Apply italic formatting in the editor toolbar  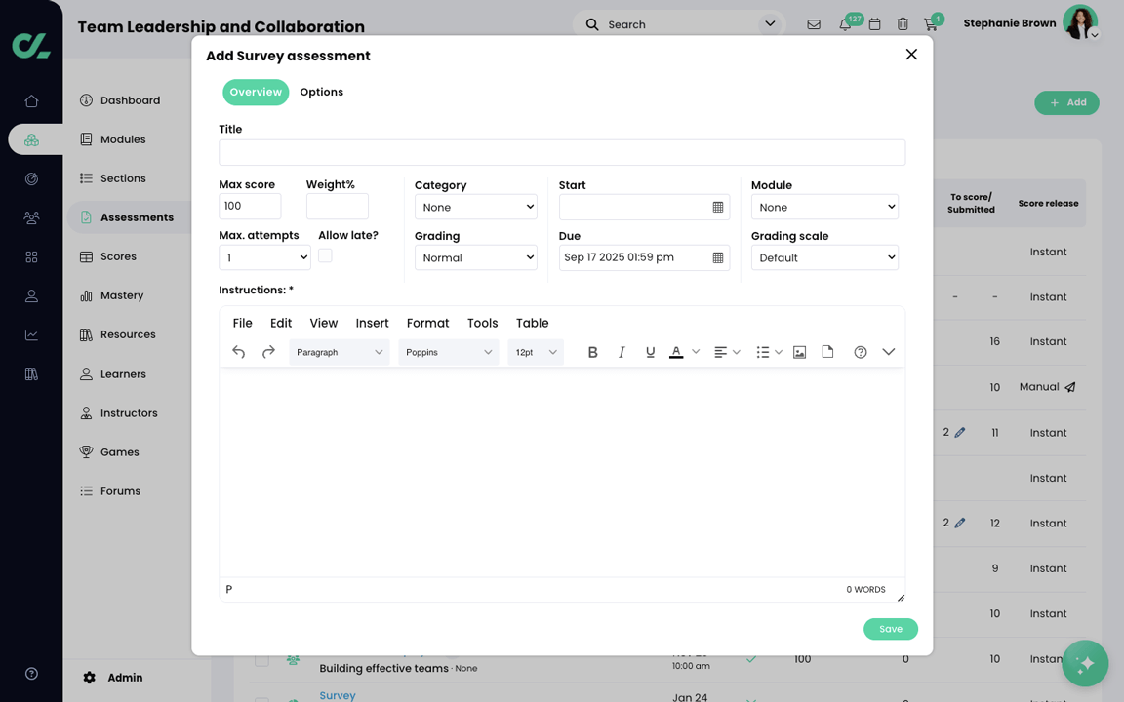pyautogui.click(x=622, y=352)
